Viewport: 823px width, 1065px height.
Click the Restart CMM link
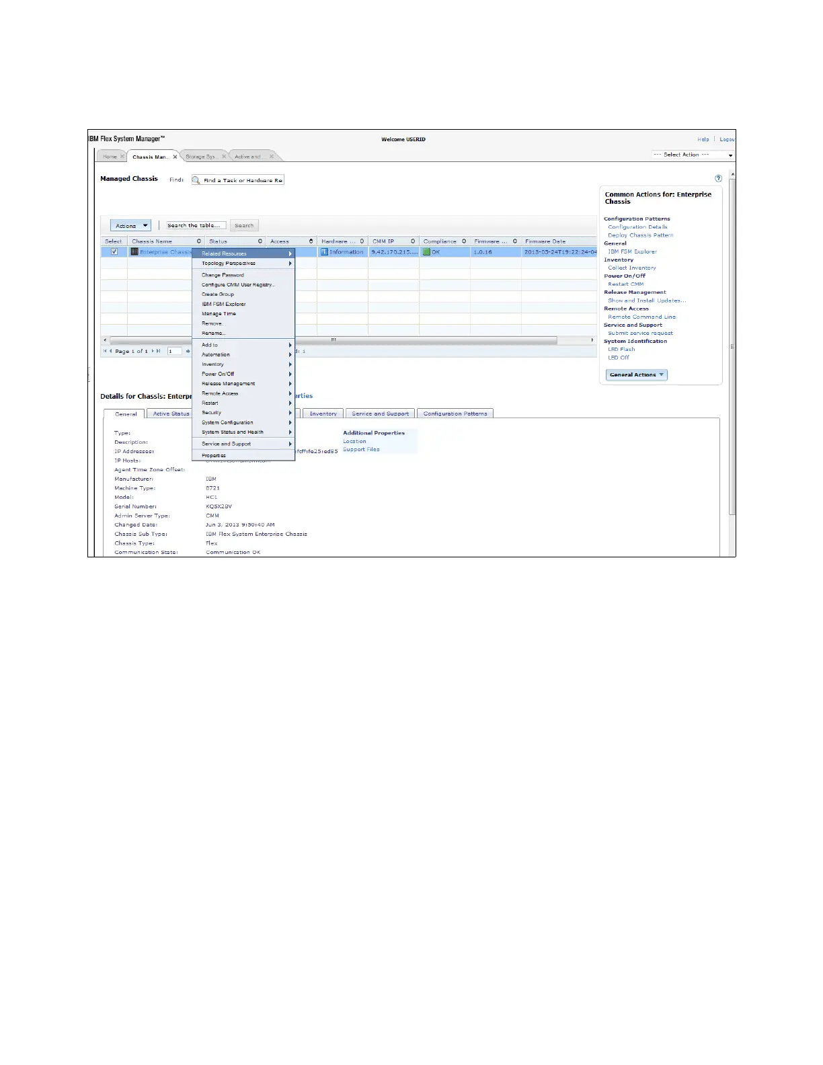tap(626, 284)
